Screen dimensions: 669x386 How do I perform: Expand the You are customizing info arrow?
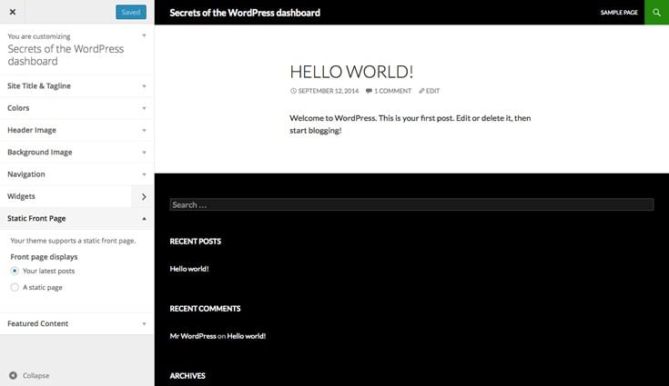[144, 35]
